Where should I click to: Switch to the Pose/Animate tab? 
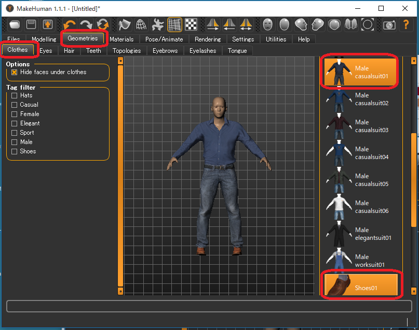coord(164,39)
